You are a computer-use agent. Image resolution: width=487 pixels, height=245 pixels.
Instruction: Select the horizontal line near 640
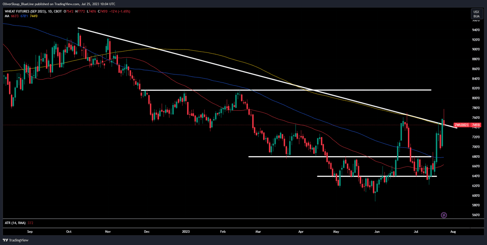coord(377,176)
